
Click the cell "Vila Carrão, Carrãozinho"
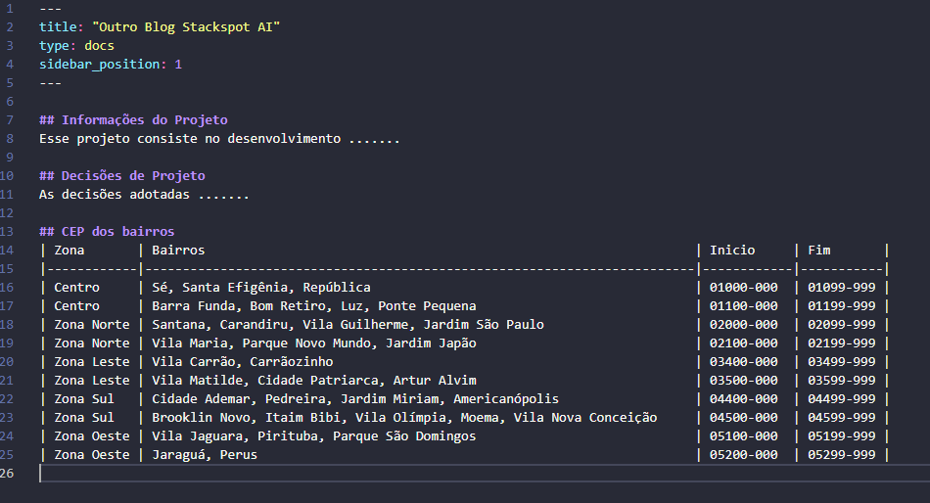(x=242, y=362)
